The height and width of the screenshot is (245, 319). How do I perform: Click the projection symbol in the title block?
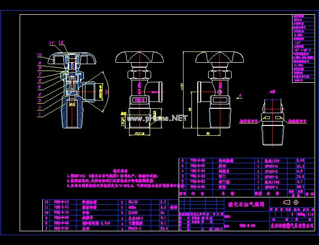tap(291, 202)
